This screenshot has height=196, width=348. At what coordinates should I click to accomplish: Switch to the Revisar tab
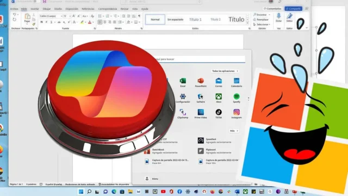tap(125, 9)
